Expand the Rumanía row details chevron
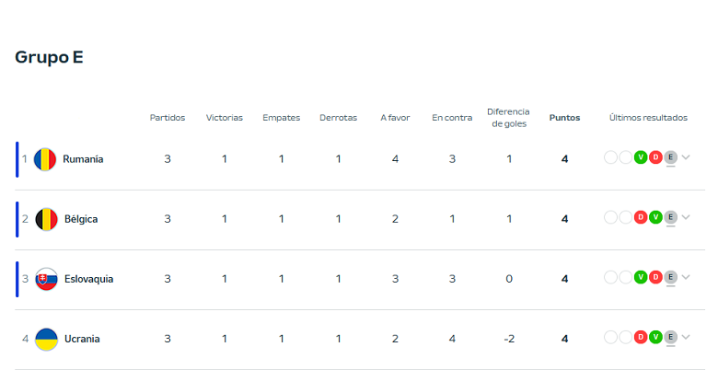This screenshot has width=718, height=370. pyautogui.click(x=686, y=157)
